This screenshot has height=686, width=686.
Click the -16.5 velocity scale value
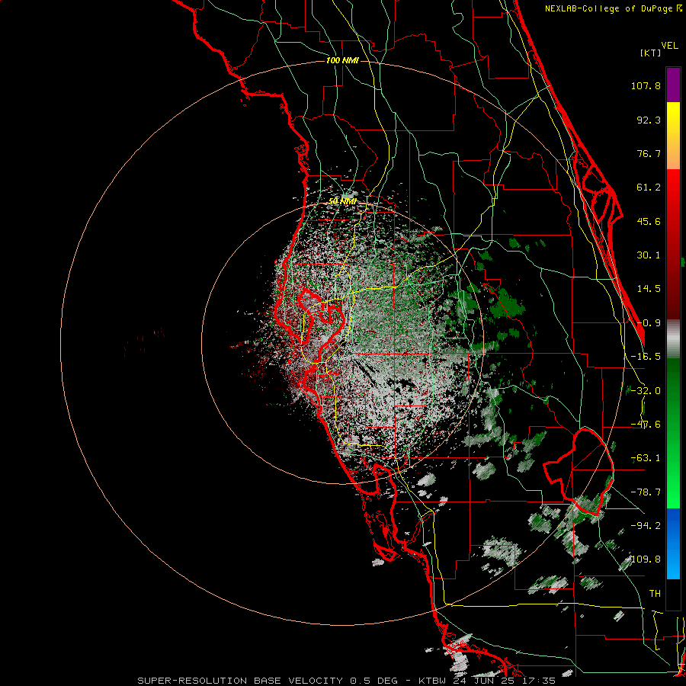point(646,357)
